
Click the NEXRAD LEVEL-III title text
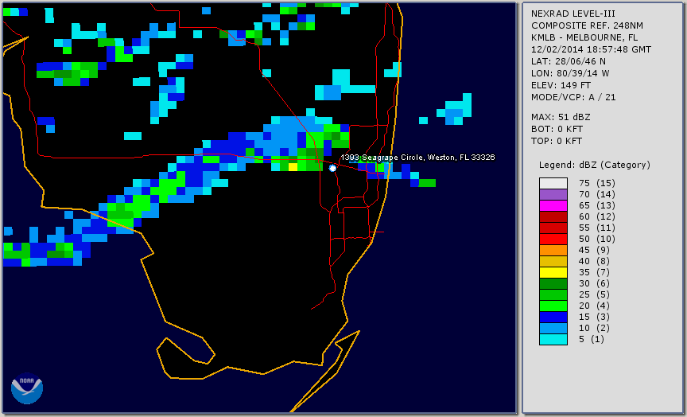[573, 14]
